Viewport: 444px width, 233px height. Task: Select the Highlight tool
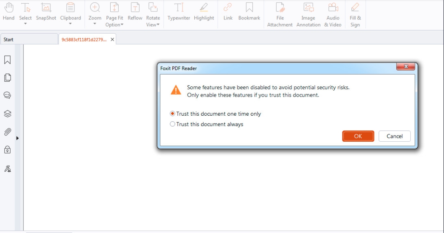tap(204, 11)
